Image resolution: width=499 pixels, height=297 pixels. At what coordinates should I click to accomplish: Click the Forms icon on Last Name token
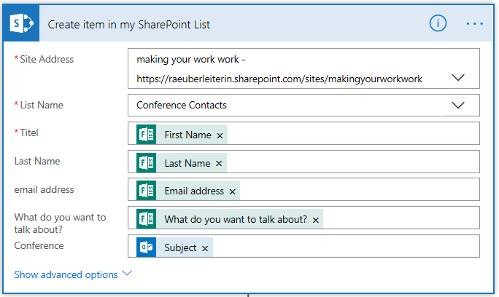point(147,163)
